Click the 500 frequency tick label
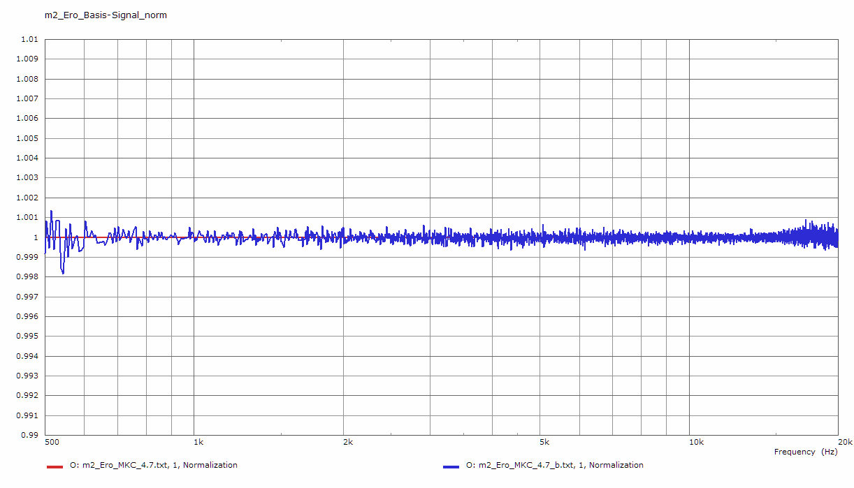The height and width of the screenshot is (488, 854). point(52,443)
